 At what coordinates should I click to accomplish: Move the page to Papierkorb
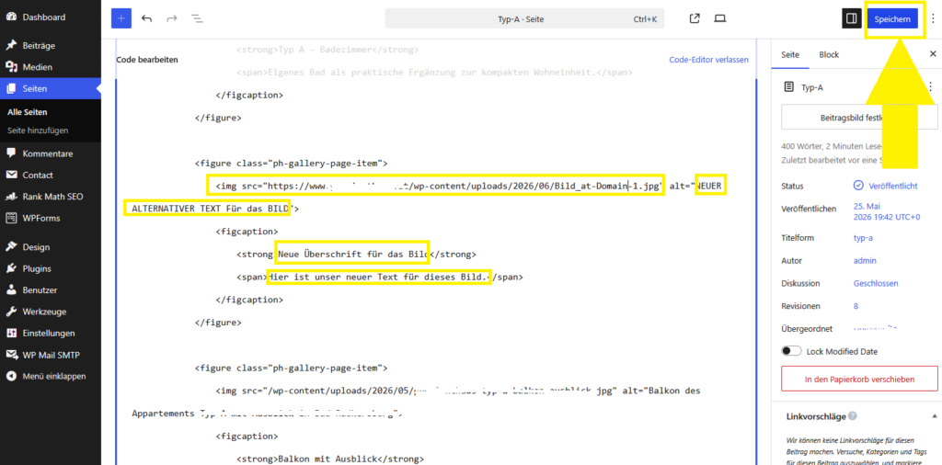tap(859, 380)
